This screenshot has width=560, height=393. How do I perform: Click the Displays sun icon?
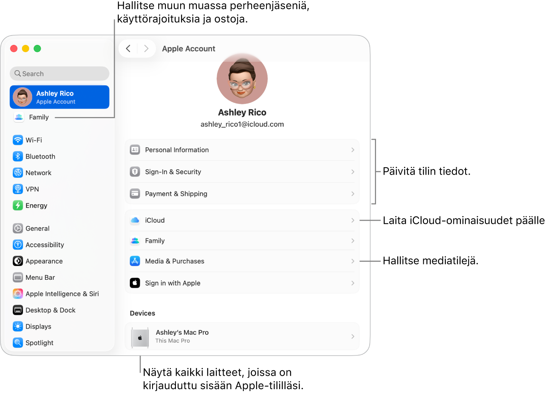18,326
